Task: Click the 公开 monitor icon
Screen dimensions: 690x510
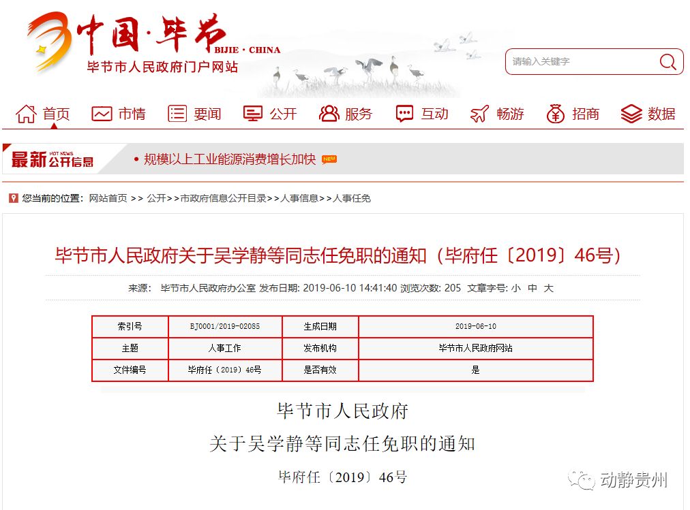Action: [x=252, y=114]
